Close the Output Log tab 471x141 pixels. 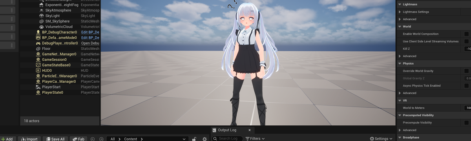click(x=250, y=130)
